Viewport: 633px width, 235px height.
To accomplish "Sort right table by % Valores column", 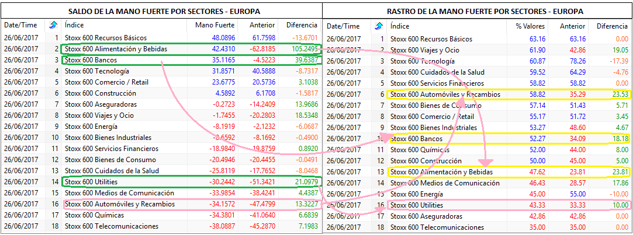I will 531,26.
